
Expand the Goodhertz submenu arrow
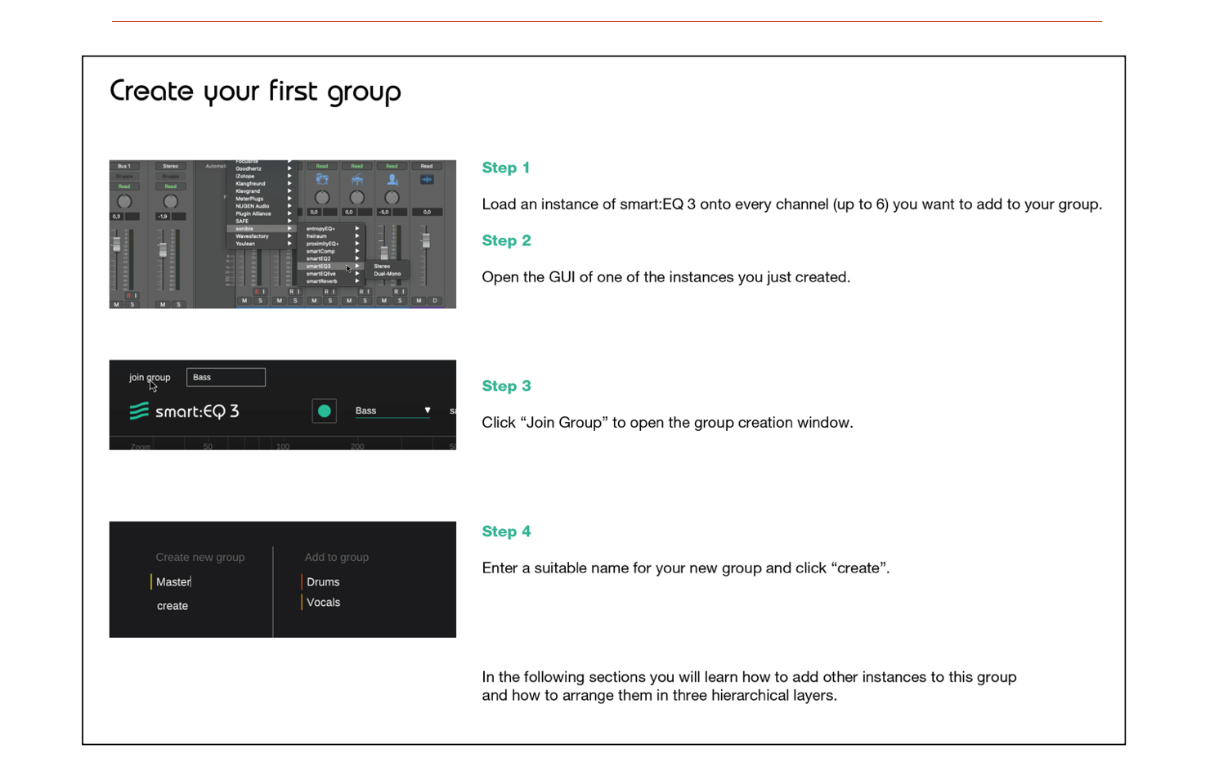[289, 168]
